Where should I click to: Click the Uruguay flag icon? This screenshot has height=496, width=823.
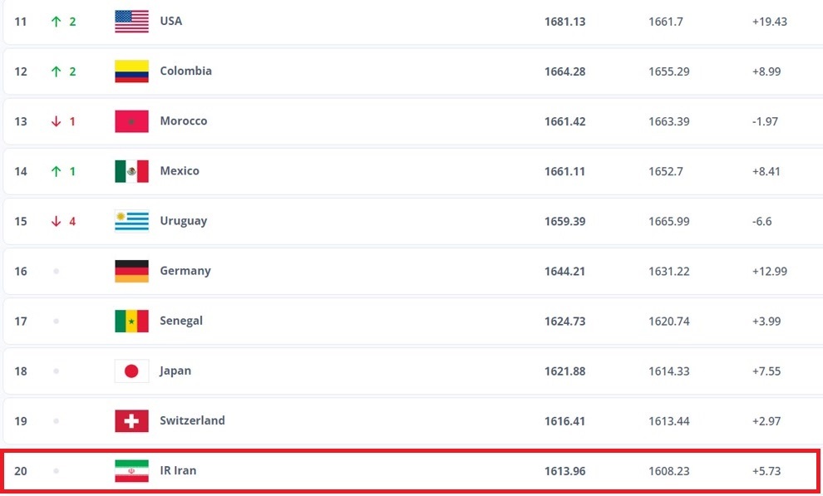[131, 221]
